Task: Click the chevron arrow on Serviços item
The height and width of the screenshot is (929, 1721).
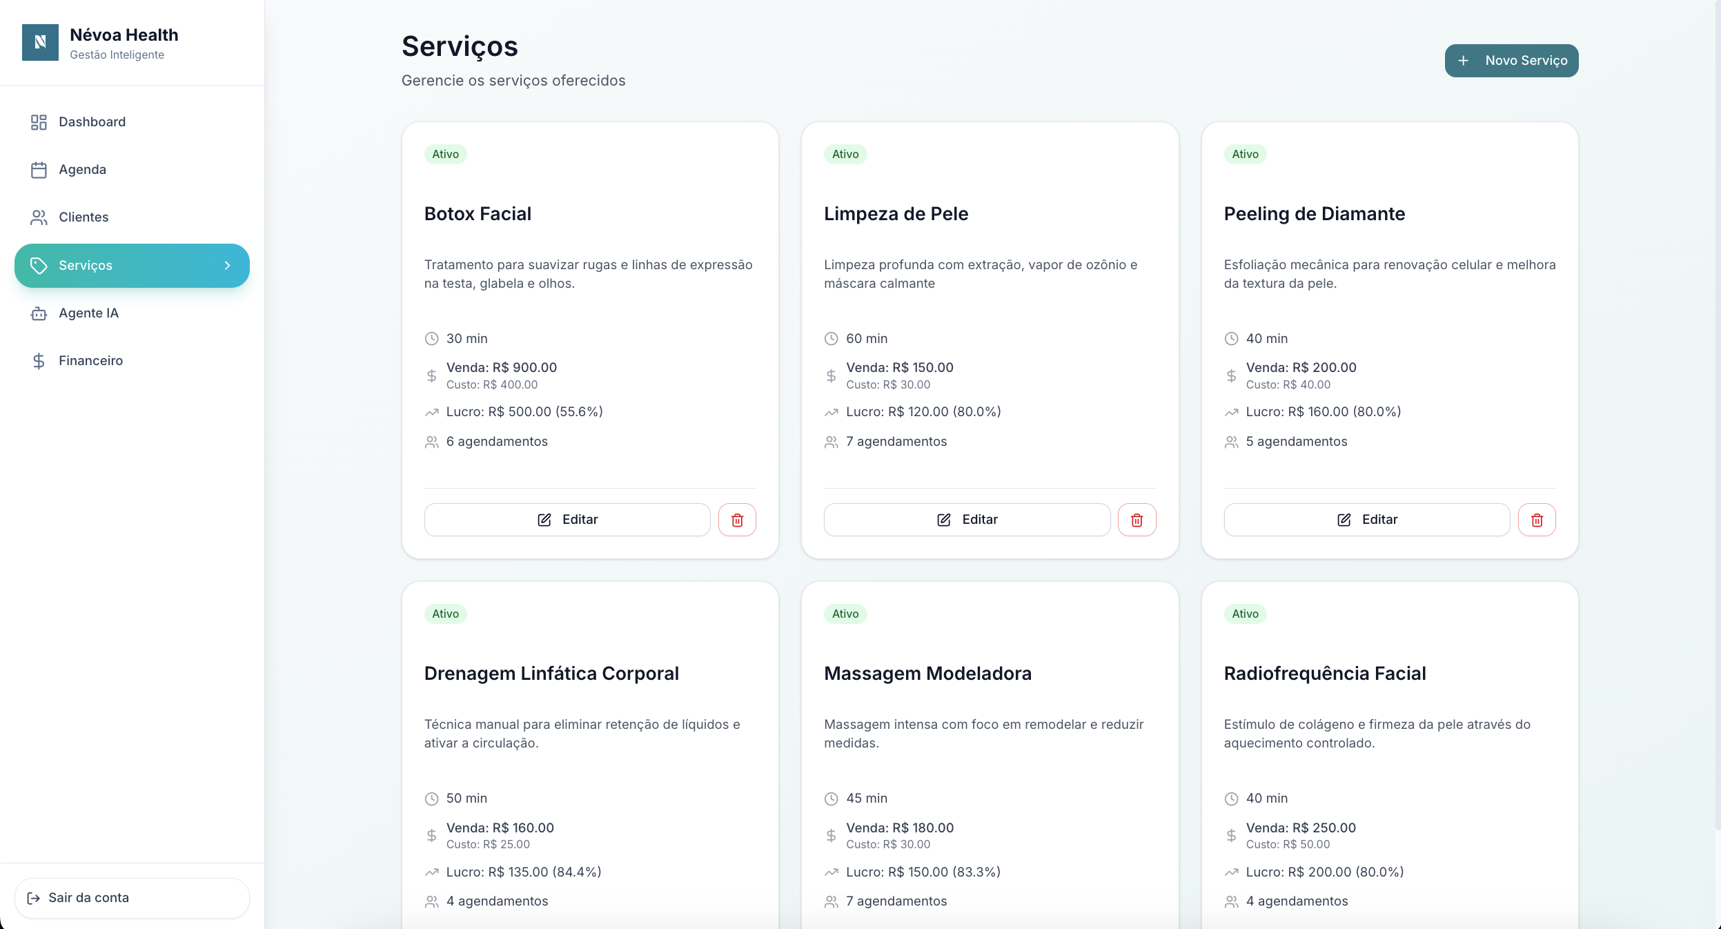Action: pyautogui.click(x=228, y=266)
